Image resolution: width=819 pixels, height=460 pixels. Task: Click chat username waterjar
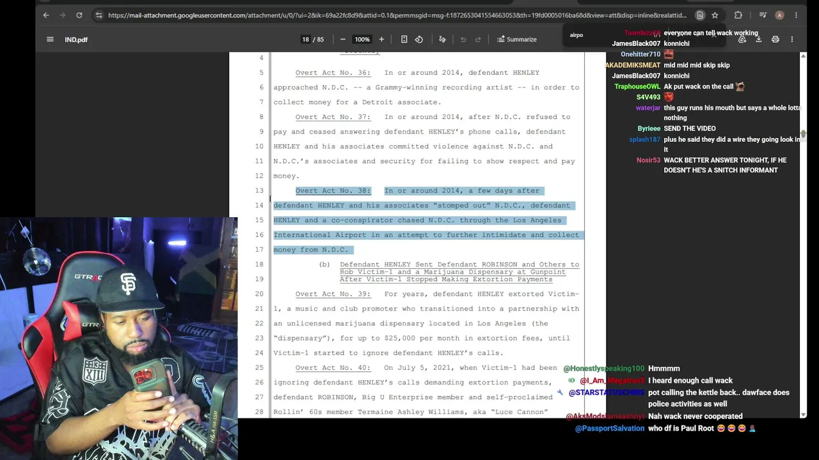(x=648, y=108)
